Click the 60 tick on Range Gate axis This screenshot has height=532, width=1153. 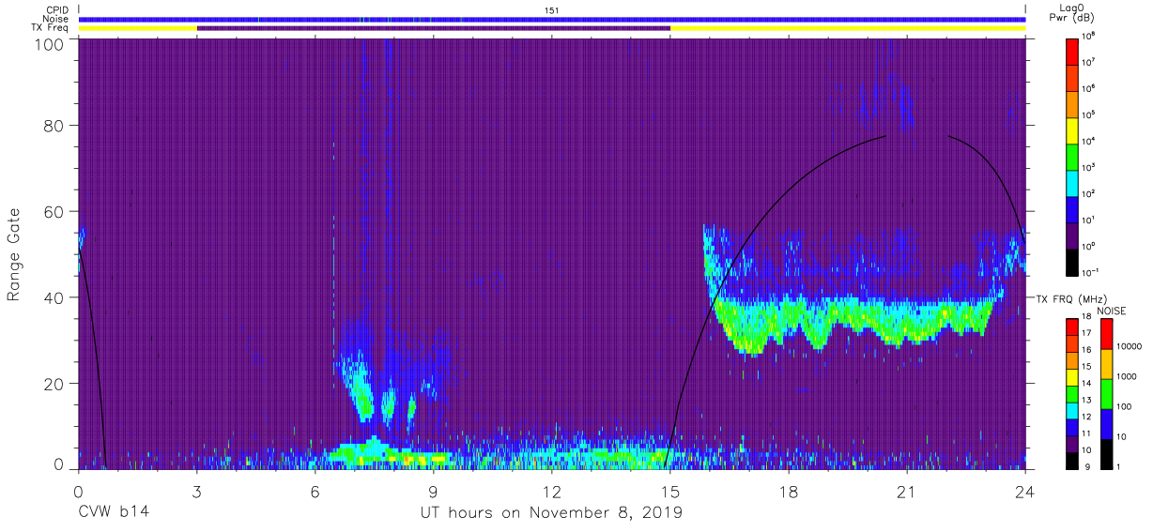tap(53, 211)
